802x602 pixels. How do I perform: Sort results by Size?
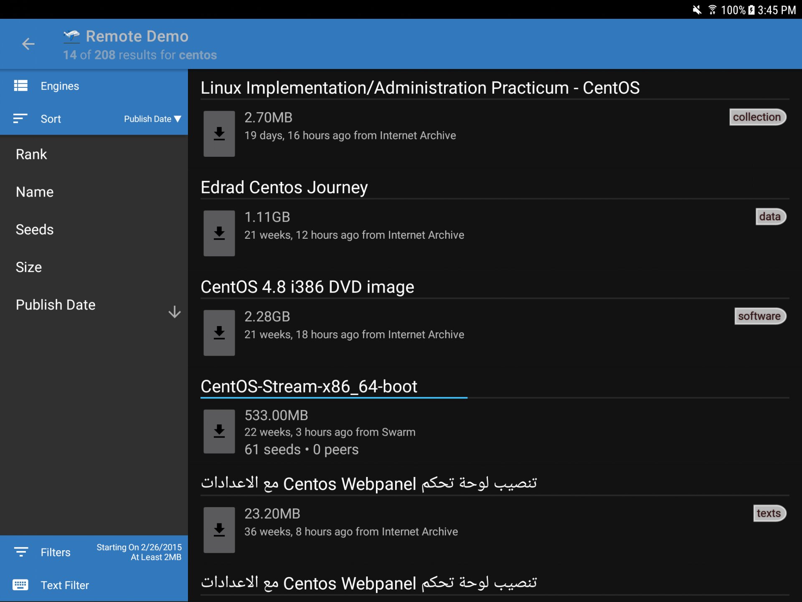coord(29,267)
